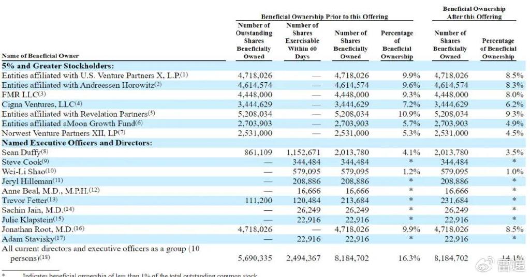The image size is (530, 277).
Task: Click the 'Name of Beneficial Owner' column header
Action: (x=40, y=56)
